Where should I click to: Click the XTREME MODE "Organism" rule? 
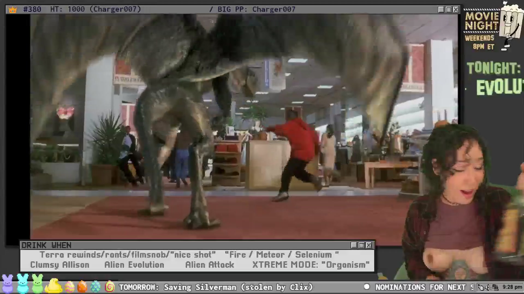tap(311, 265)
